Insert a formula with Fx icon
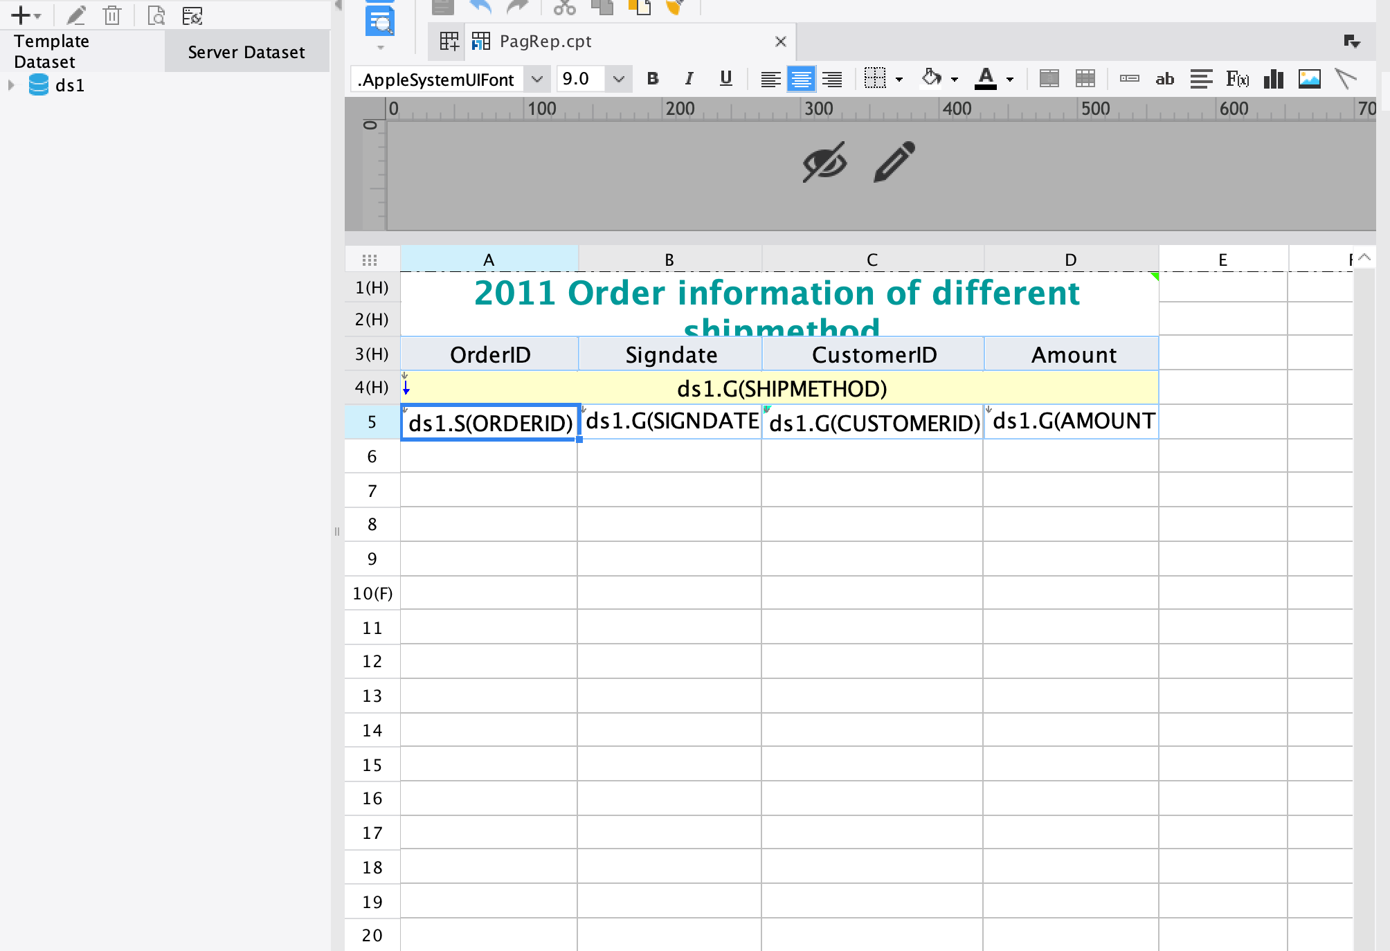This screenshot has width=1390, height=951. click(1237, 79)
